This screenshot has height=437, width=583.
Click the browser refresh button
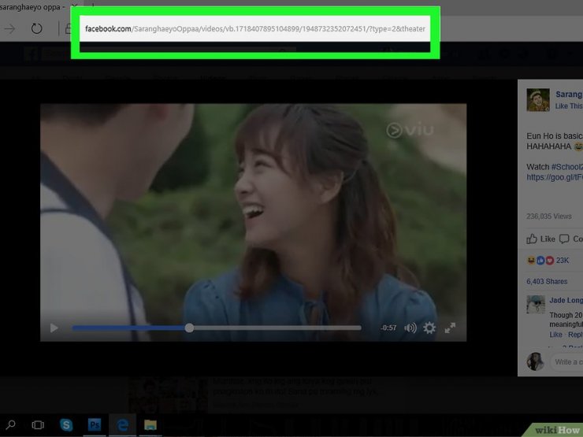pyautogui.click(x=36, y=28)
